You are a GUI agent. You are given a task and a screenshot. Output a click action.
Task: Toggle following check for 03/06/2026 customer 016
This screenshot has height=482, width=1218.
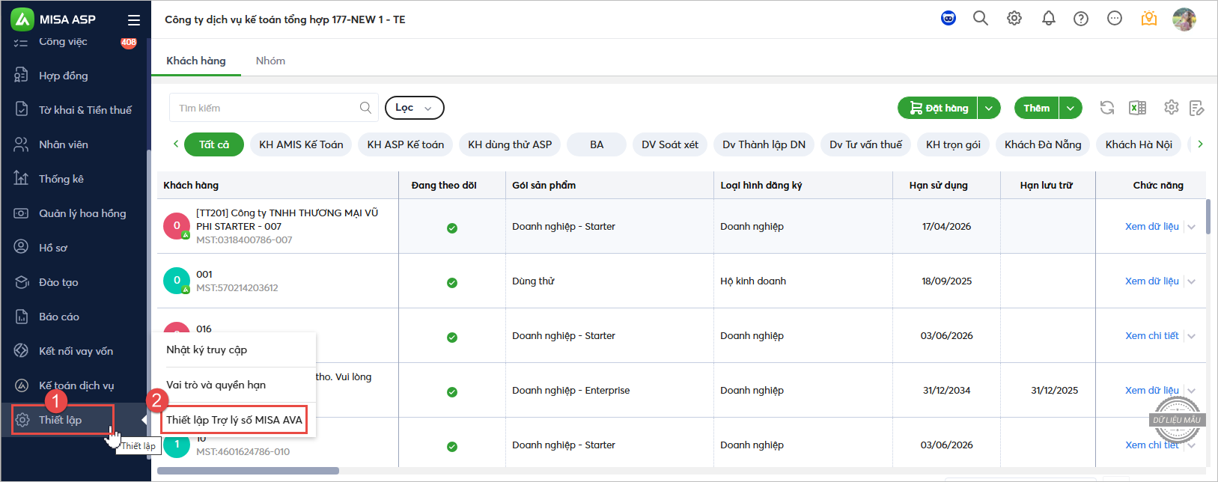[x=452, y=338]
